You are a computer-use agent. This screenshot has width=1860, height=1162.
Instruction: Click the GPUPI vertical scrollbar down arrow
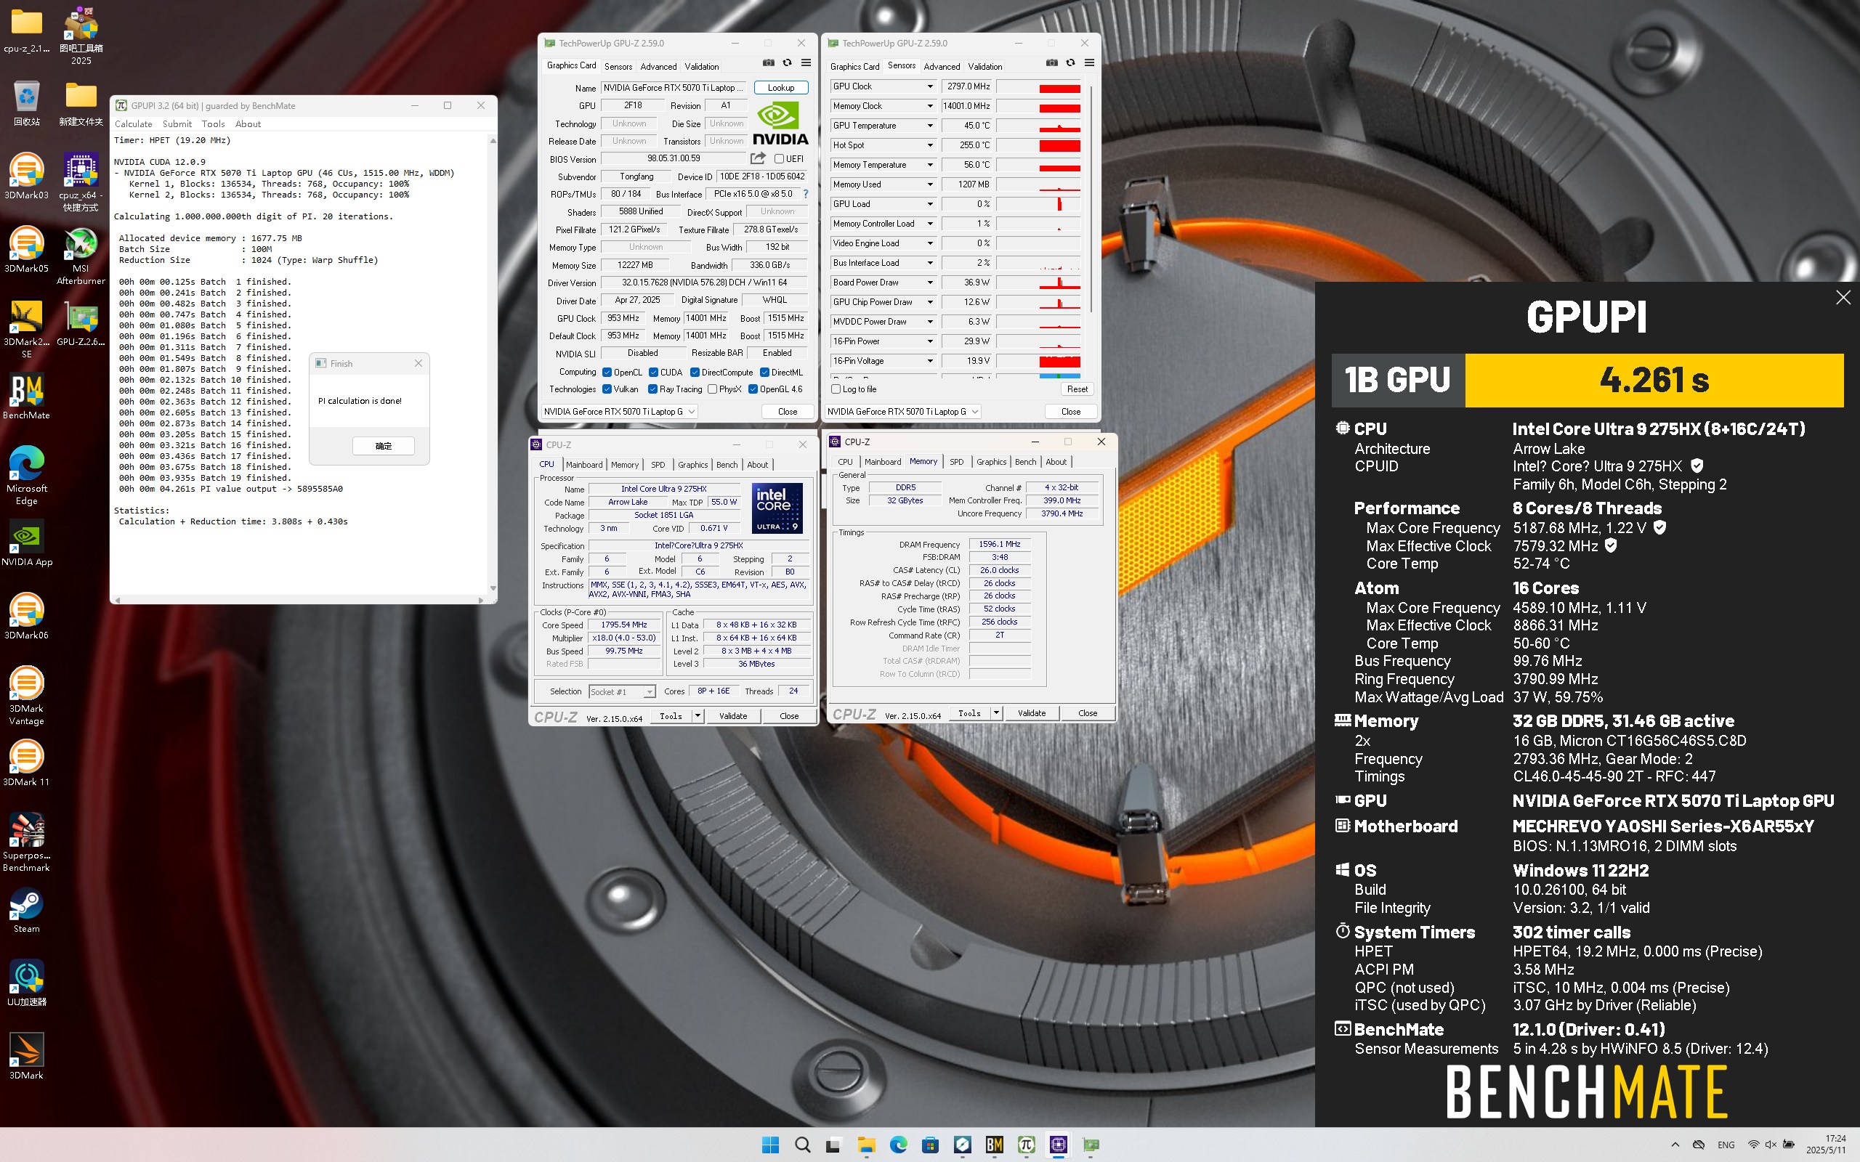tap(493, 589)
